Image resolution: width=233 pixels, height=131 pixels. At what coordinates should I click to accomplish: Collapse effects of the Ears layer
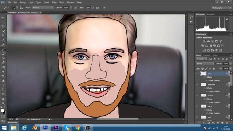[229, 74]
